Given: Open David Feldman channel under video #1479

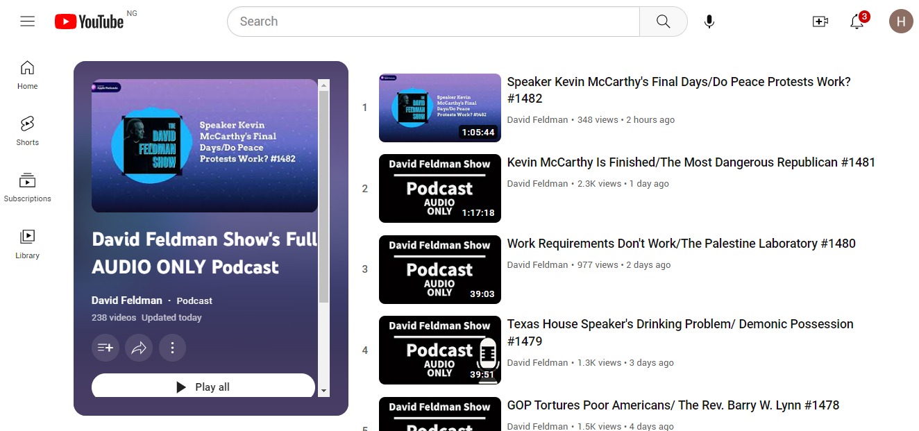Looking at the screenshot, I should pos(538,362).
